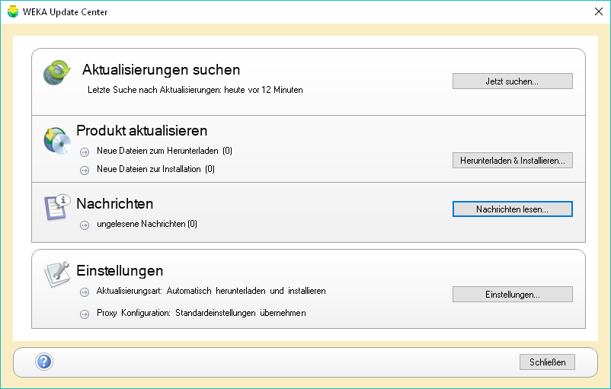Click arrow bullet beside ungelesene Nachrichten
The height and width of the screenshot is (389, 611).
(85, 225)
